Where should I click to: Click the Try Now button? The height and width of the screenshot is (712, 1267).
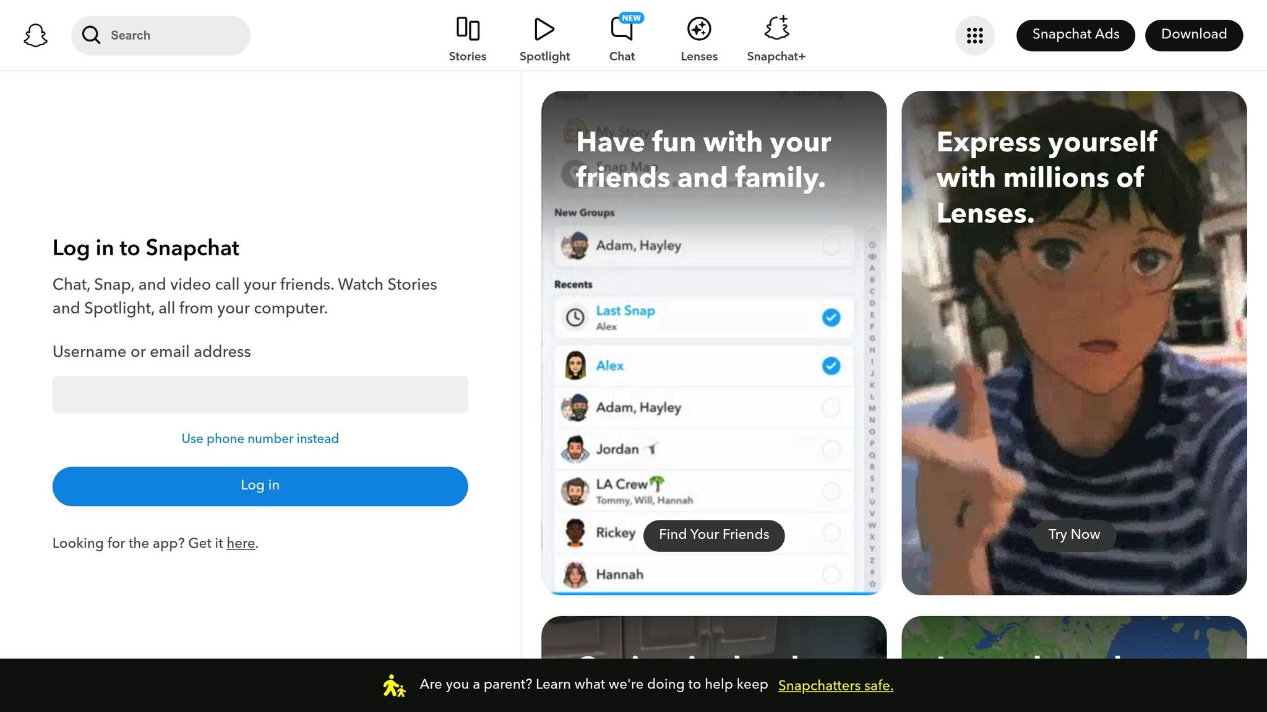1074,535
